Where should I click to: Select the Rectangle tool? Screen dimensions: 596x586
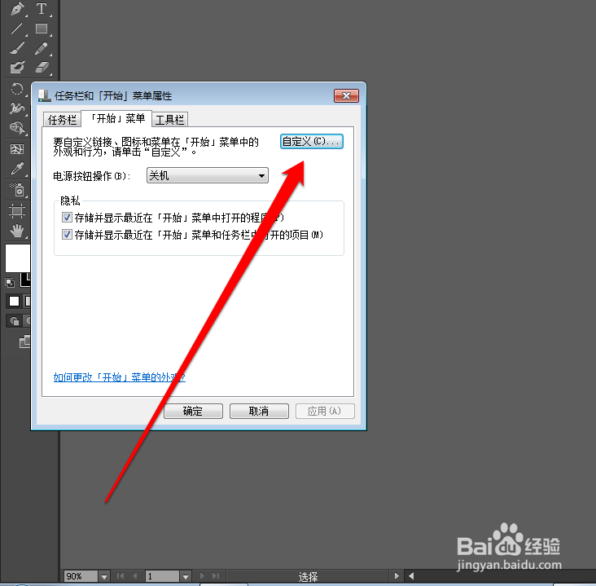42,29
